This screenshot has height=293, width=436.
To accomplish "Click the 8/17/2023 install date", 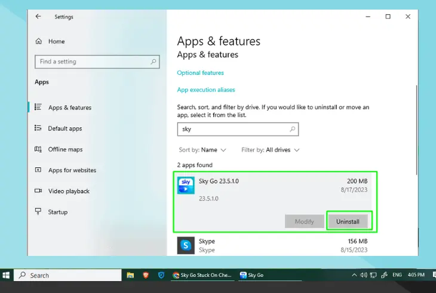I will tap(354, 190).
